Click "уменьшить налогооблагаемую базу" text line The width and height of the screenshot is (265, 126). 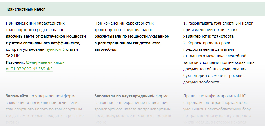[x=217, y=109]
